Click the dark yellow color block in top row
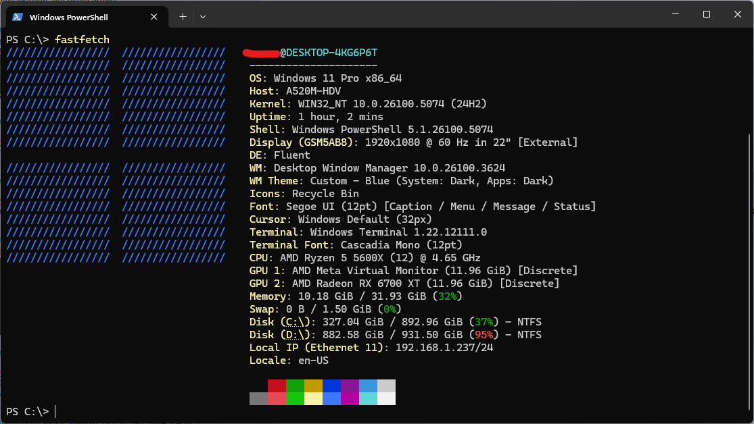This screenshot has height=424, width=754. click(x=314, y=386)
